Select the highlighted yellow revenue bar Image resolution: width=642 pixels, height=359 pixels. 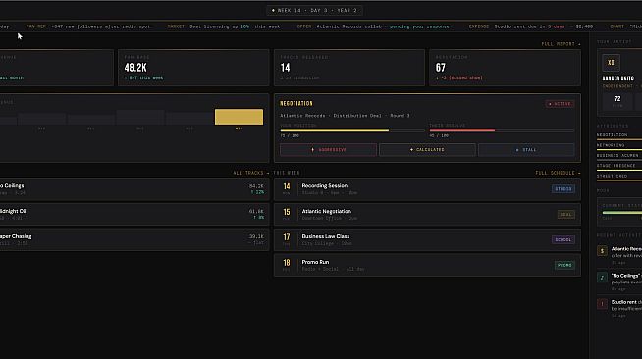[239, 117]
